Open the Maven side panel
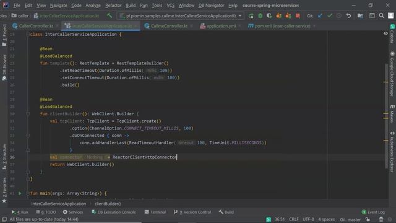Viewport: 396px width, 223px height. pyautogui.click(x=392, y=113)
